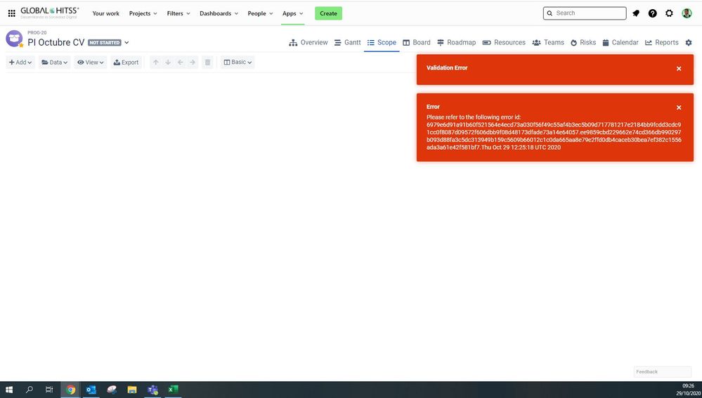This screenshot has width=702, height=398.
Task: Expand the Dashboards menu
Action: tap(219, 13)
